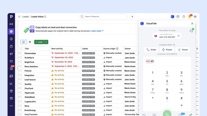Image resolution: width=207 pixels, height=116 pixels.
Task: Go to Leads breadcrumb
Action: coord(26,17)
